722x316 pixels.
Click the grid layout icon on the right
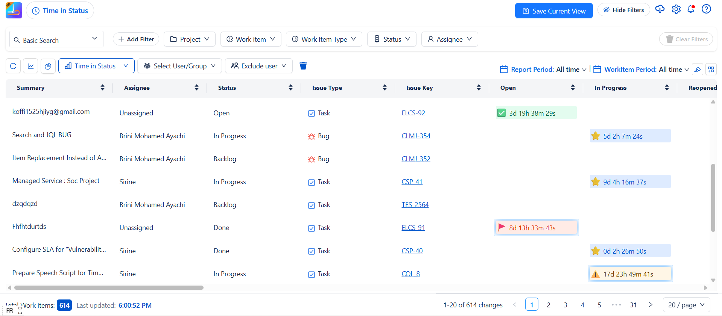(711, 70)
